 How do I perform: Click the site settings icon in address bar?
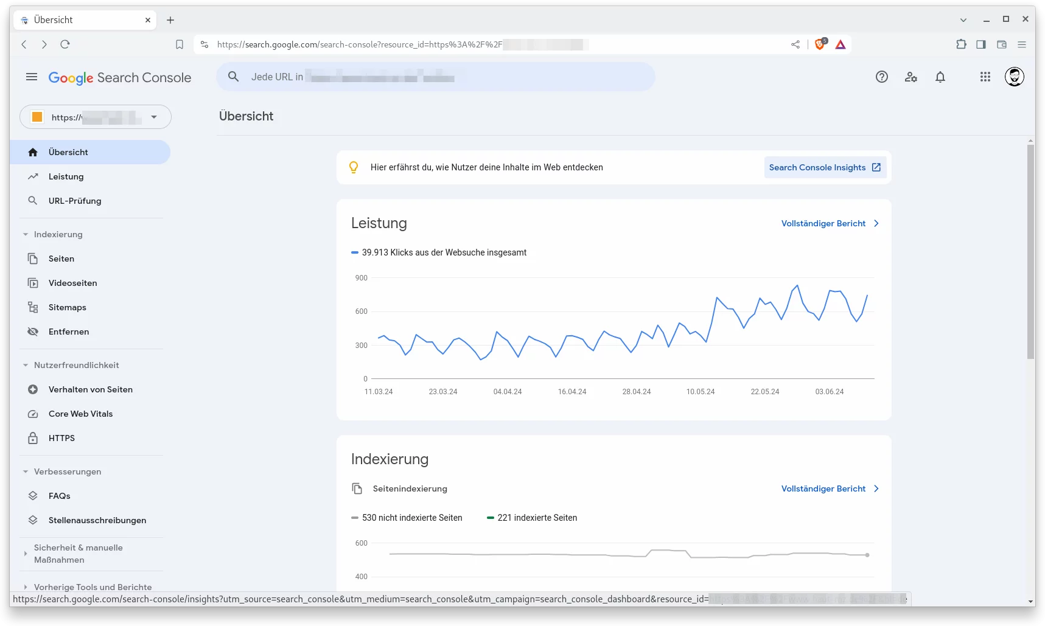(x=204, y=44)
